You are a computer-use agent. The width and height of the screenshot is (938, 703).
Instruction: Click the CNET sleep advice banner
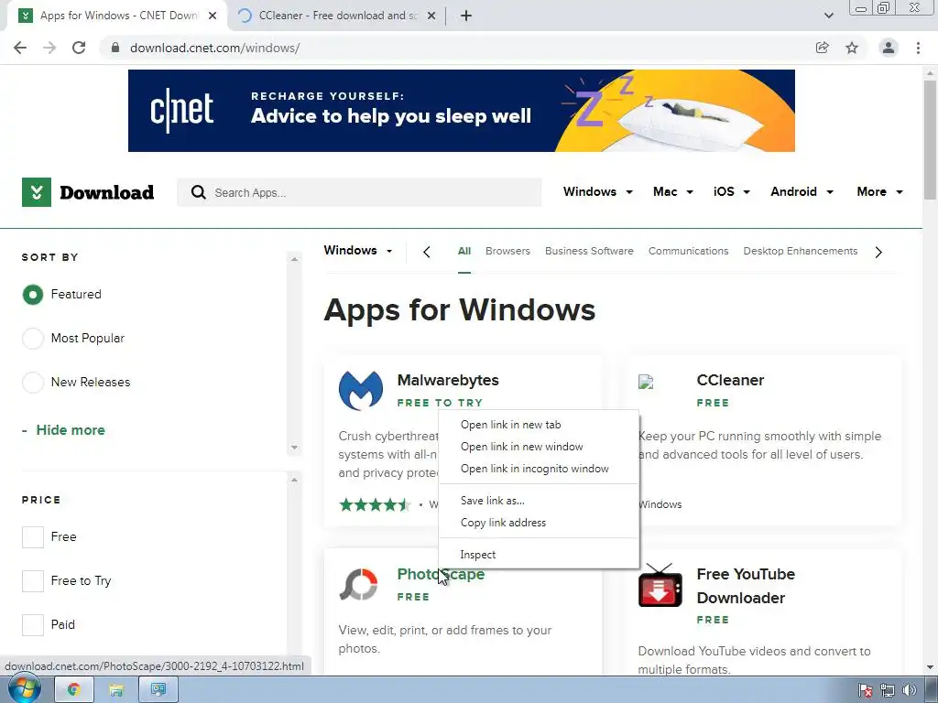(x=462, y=111)
